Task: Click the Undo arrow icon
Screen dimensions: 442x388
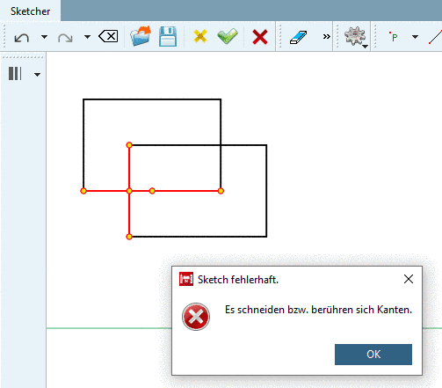Action: point(22,38)
